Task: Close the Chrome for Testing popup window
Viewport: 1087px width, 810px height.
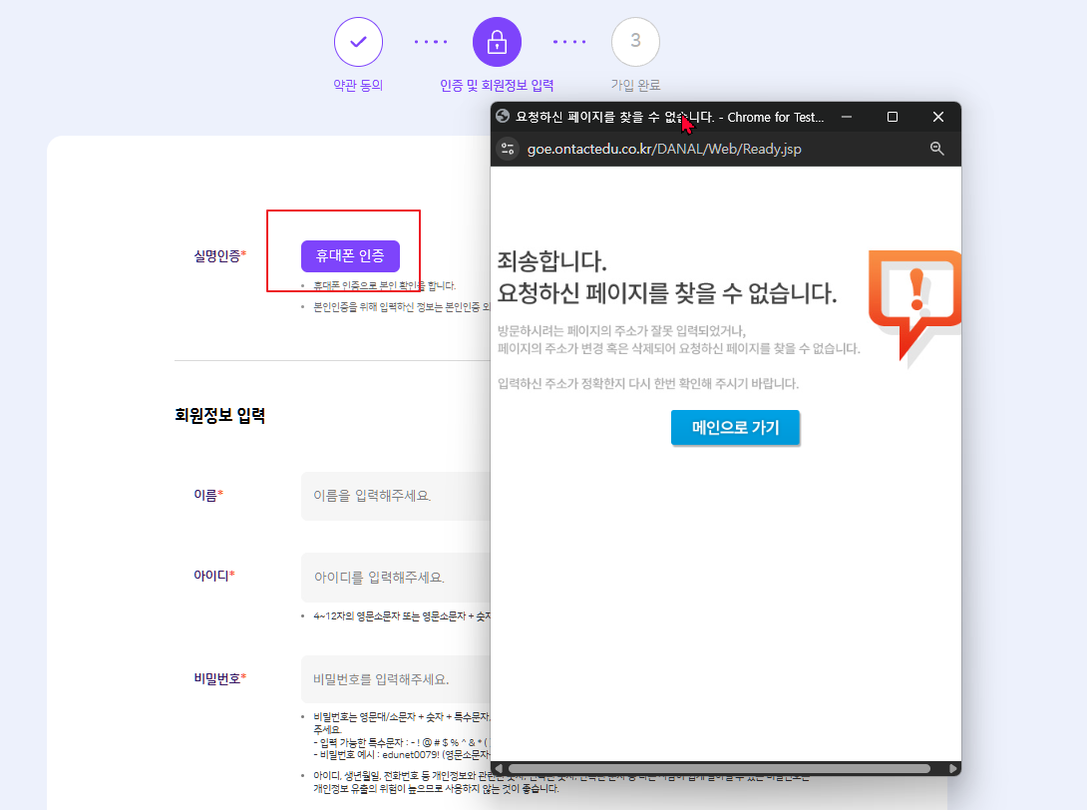Action: pos(937,117)
